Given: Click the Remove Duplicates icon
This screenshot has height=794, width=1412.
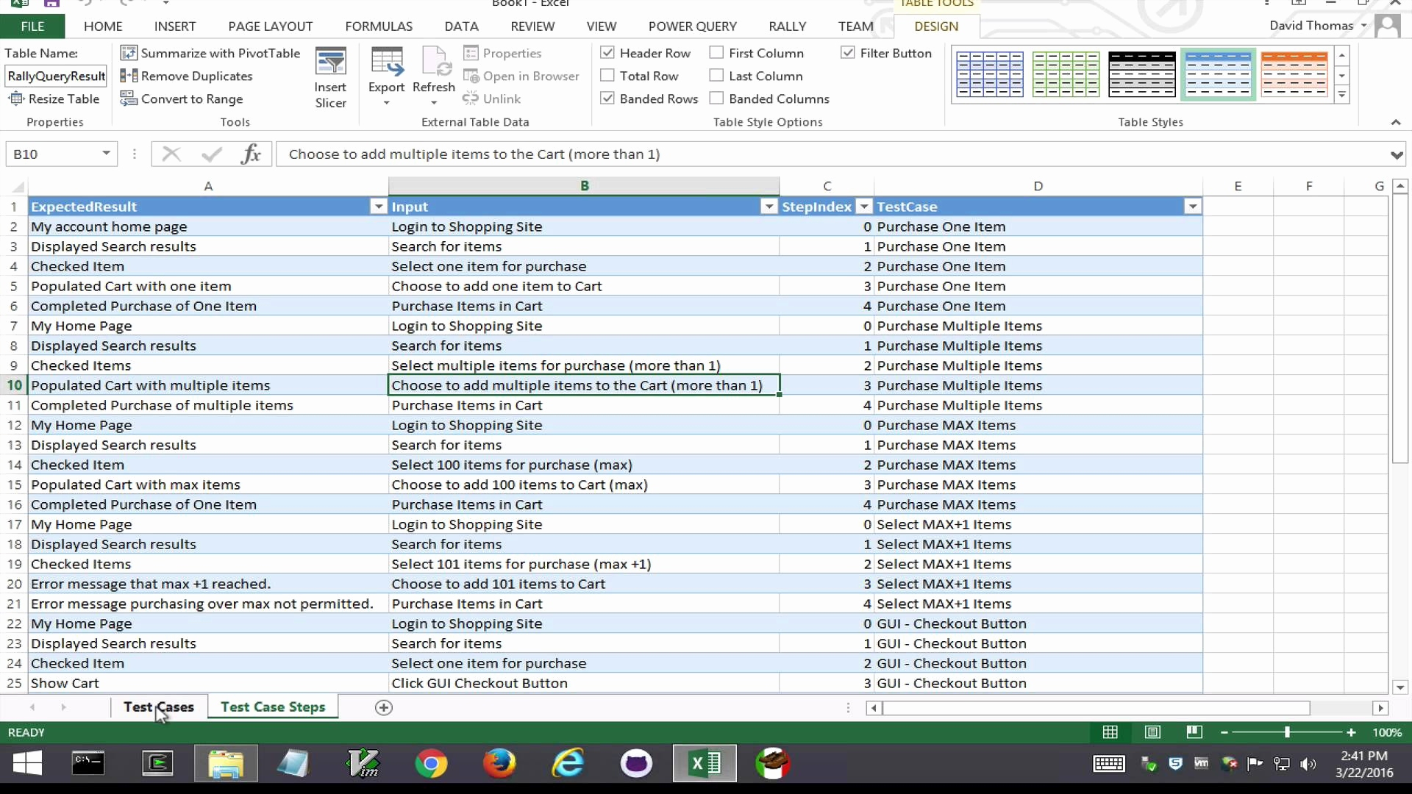Looking at the screenshot, I should 130,76.
